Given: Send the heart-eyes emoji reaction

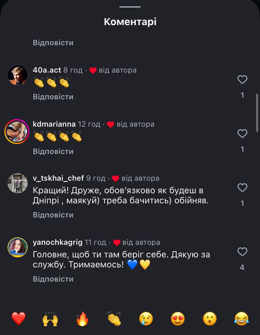Looking at the screenshot, I should click(178, 319).
